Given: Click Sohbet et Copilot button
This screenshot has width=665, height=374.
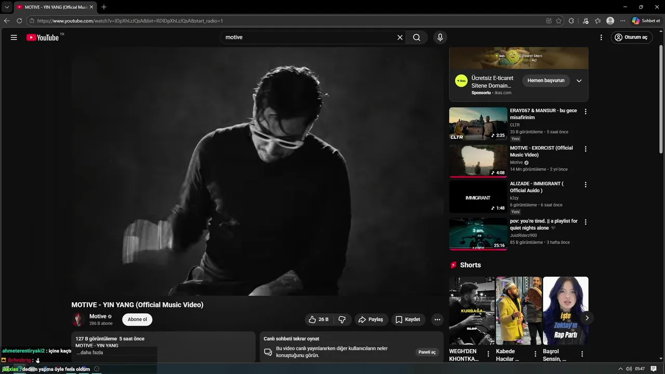Looking at the screenshot, I should coord(646,21).
